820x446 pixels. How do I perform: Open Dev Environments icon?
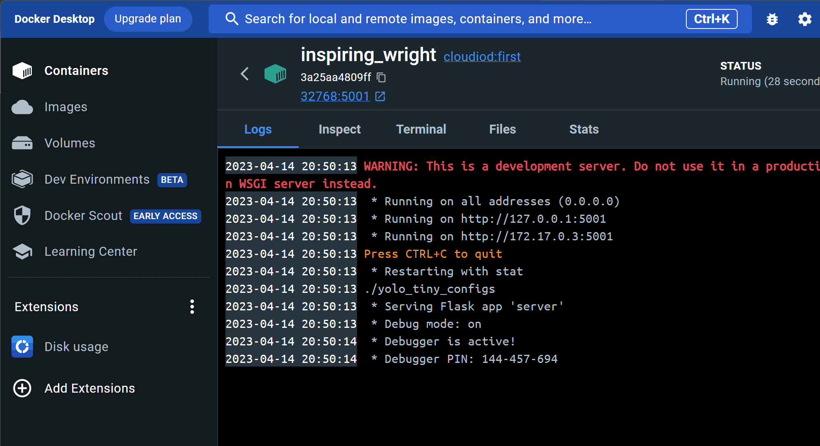point(22,179)
